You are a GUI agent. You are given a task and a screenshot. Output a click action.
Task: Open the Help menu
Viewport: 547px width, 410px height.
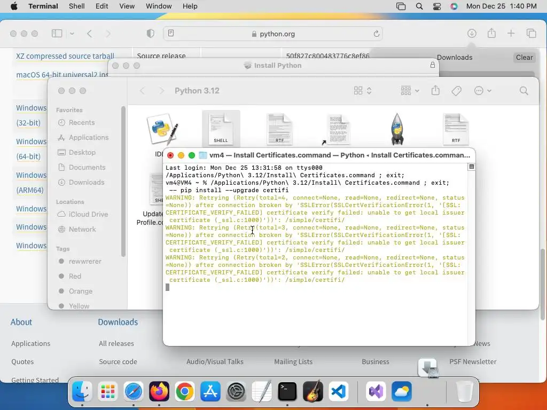tap(190, 6)
